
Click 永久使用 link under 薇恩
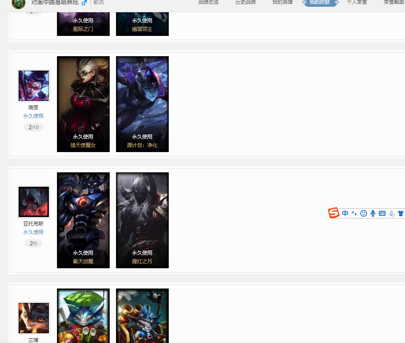(33, 116)
